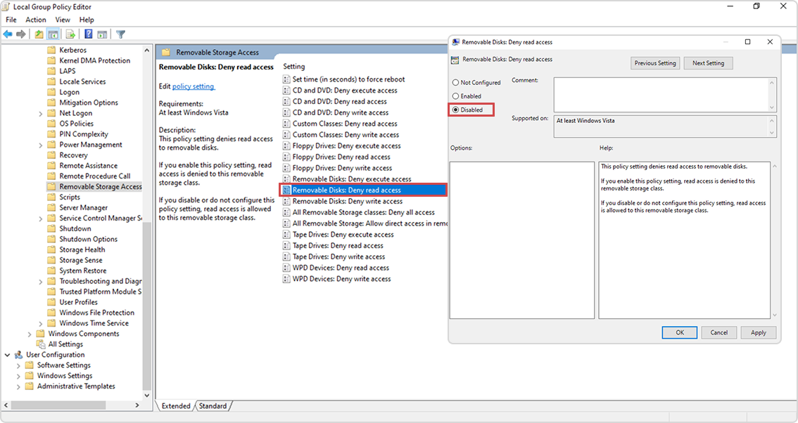The width and height of the screenshot is (798, 423).
Task: Toggle the Show/Hide Console Tree icon
Action: pyautogui.click(x=53, y=34)
